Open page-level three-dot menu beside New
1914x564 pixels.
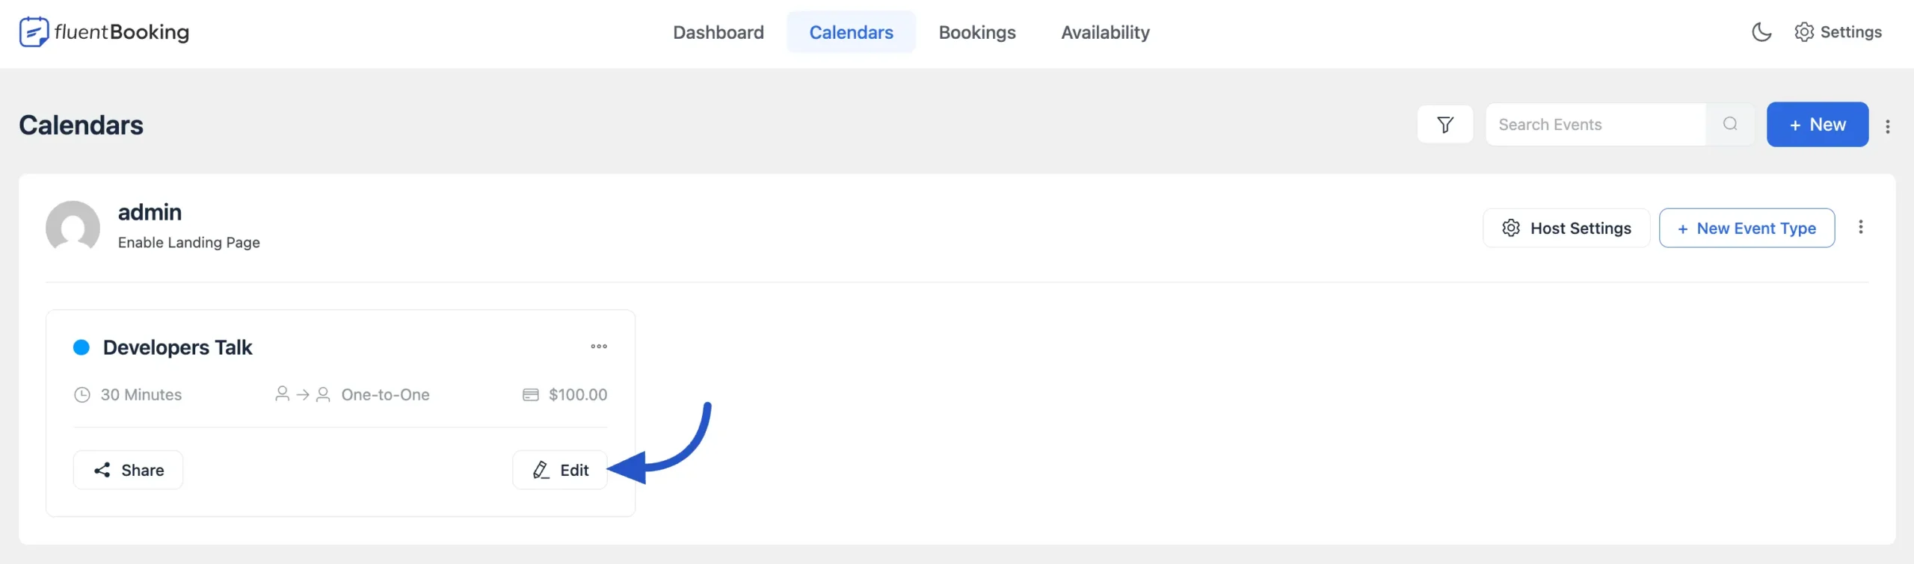[x=1887, y=126]
